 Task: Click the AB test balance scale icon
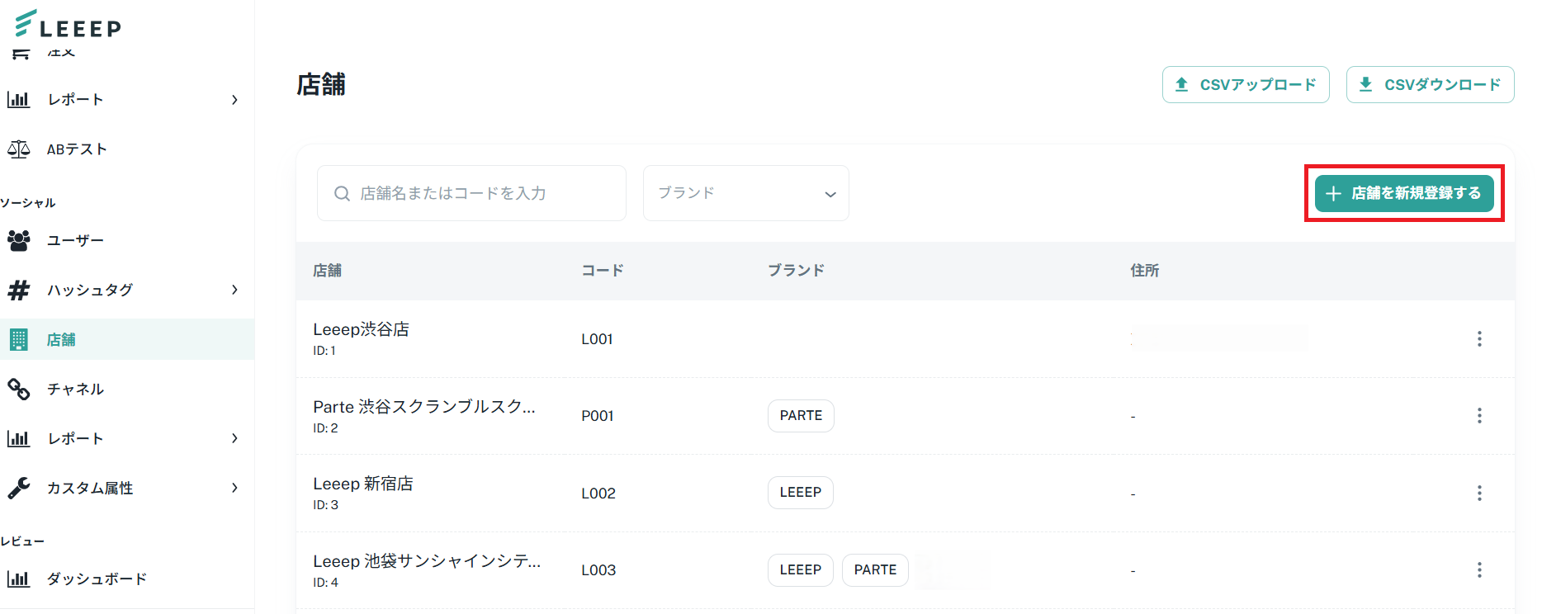[x=18, y=149]
